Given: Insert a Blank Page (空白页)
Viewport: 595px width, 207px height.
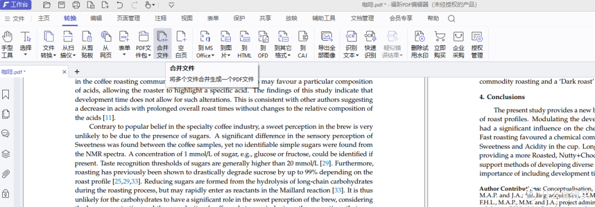Looking at the screenshot, I should [181, 45].
